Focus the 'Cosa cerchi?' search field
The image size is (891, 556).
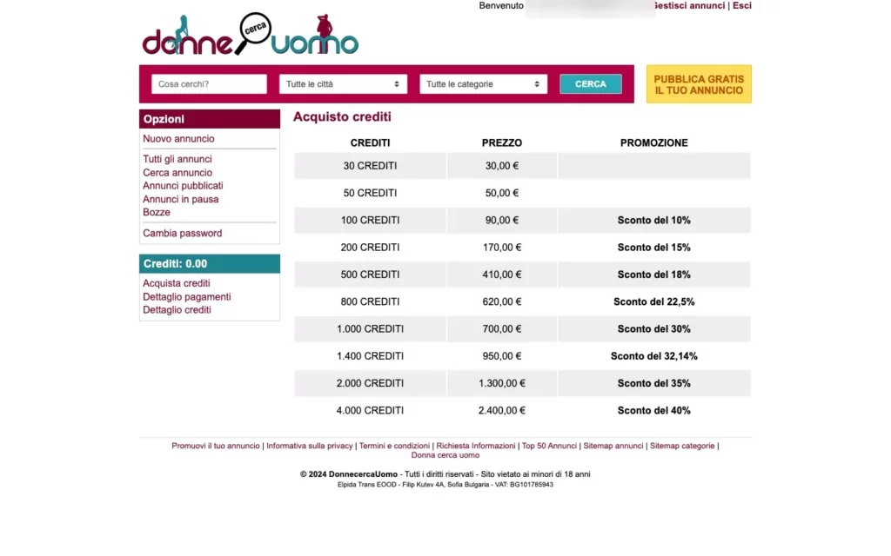[x=209, y=84]
